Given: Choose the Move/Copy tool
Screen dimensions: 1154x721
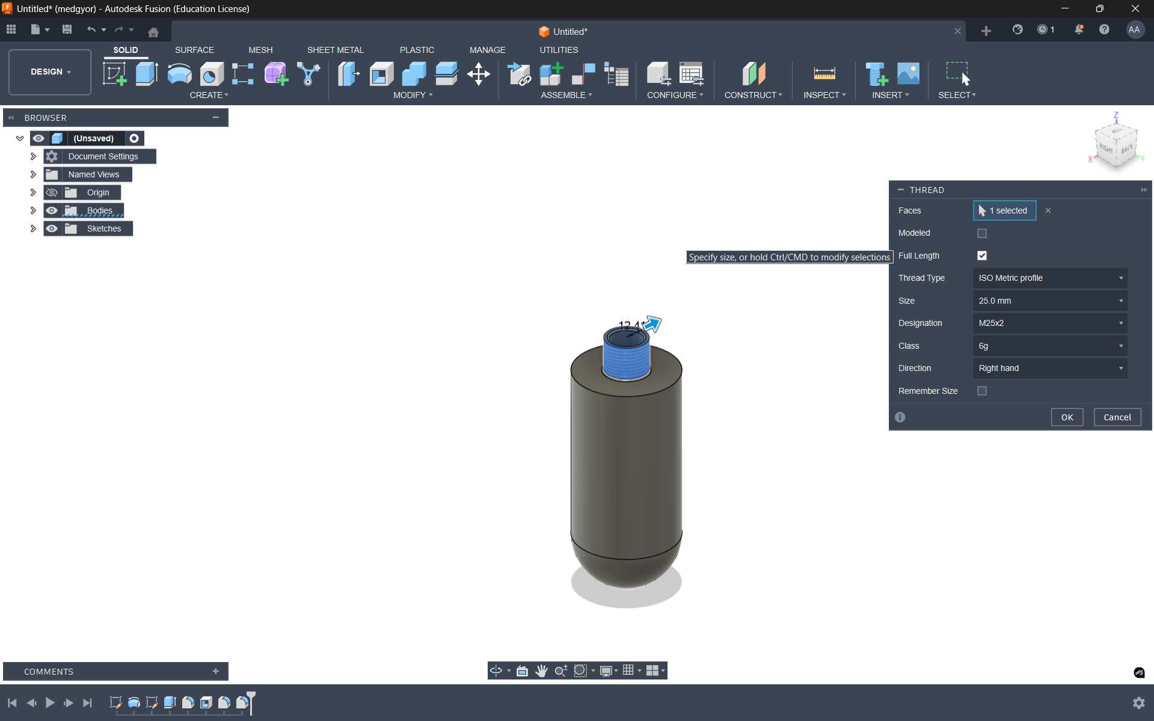Looking at the screenshot, I should click(479, 74).
